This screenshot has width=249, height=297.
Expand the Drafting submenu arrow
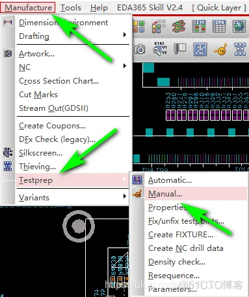125,35
